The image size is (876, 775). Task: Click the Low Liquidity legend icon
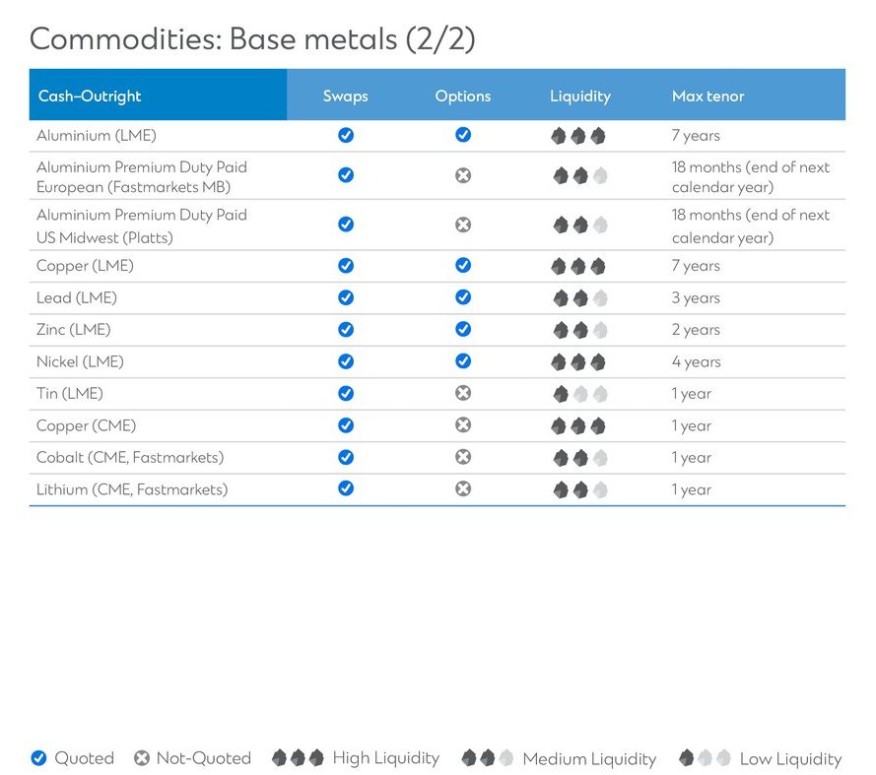pyautogui.click(x=705, y=758)
